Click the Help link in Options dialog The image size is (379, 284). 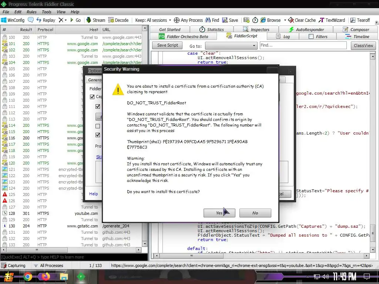click(x=94, y=194)
